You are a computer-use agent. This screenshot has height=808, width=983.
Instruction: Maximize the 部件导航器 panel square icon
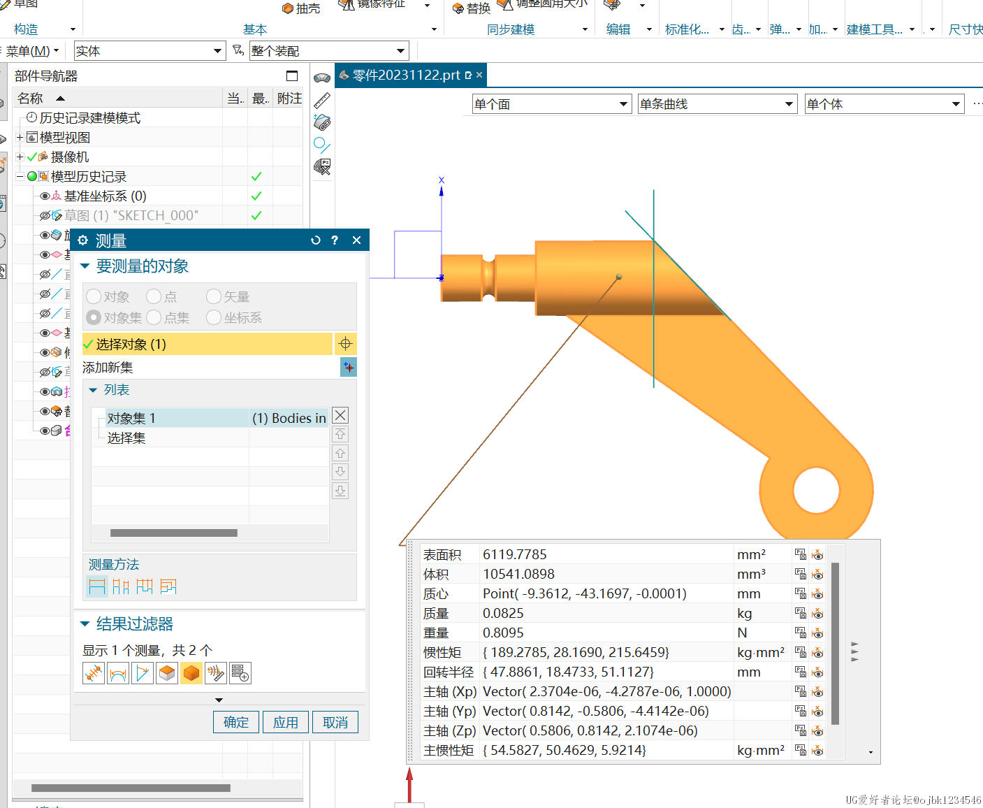tap(292, 76)
